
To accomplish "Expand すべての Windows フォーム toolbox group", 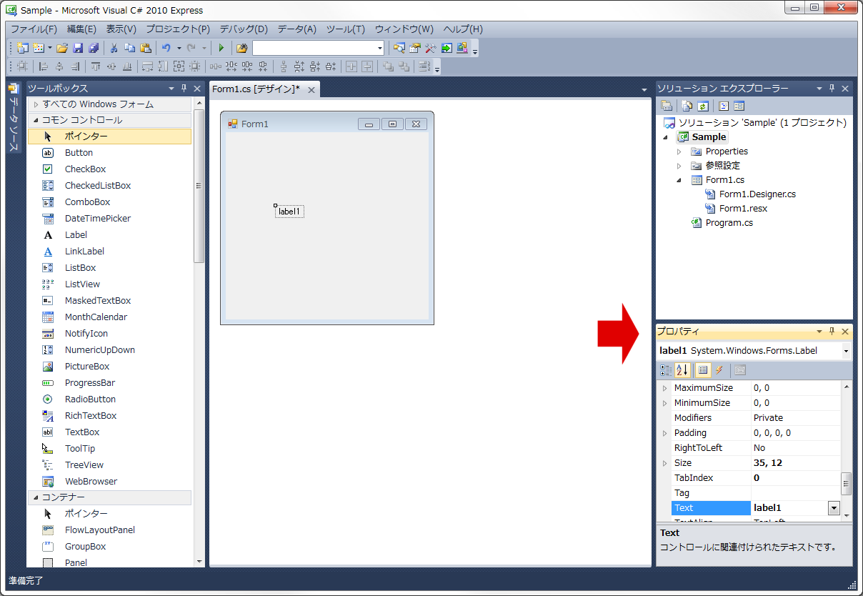I will coord(36,104).
